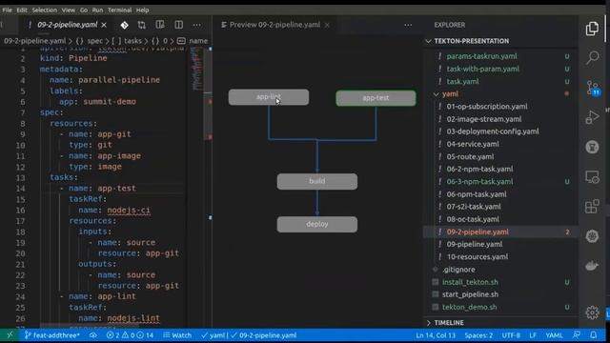610x343 pixels.
Task: Open the Run and Debug view icon
Action: [x=592, y=117]
